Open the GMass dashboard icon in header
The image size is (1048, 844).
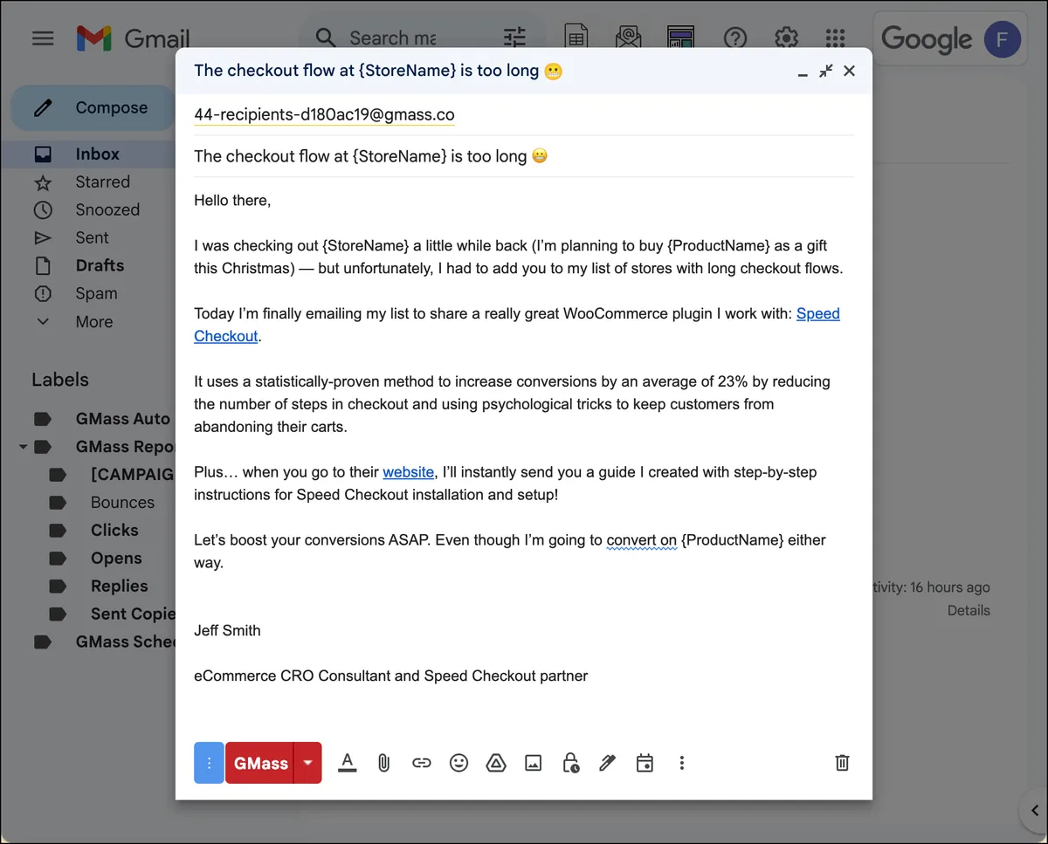pyautogui.click(x=680, y=38)
